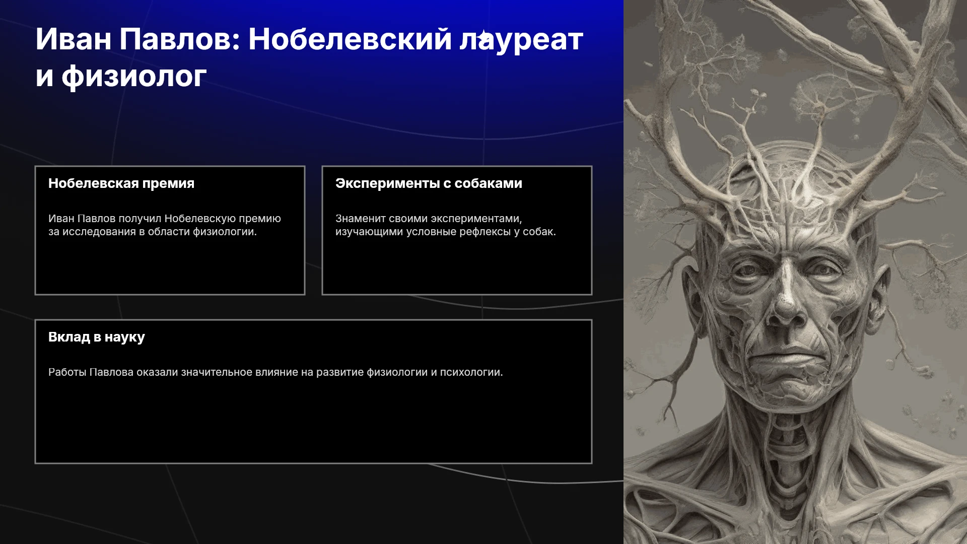967x544 pixels.
Task: Select the slide title 'Иван Павлов: Нобелевский лауреат'
Action: [309, 39]
